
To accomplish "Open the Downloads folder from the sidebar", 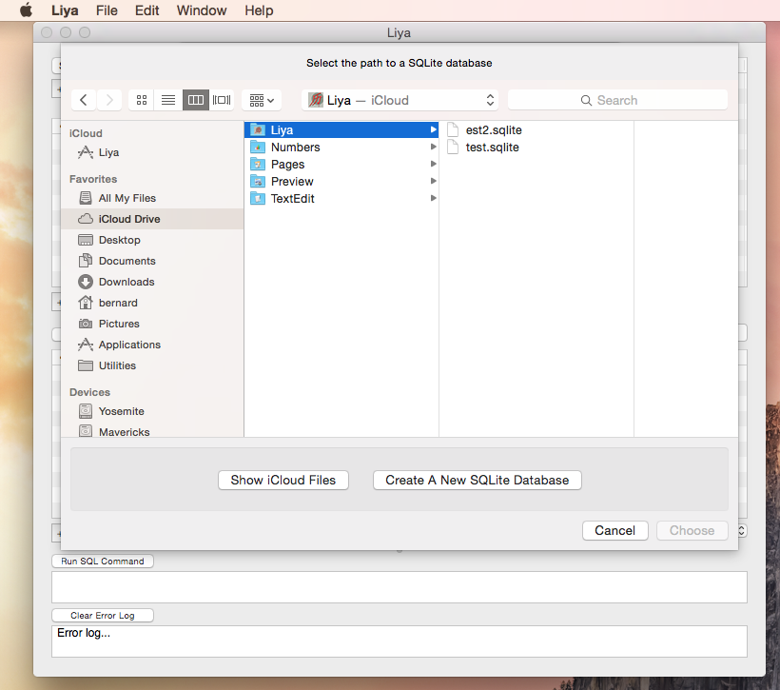I will pyautogui.click(x=125, y=281).
